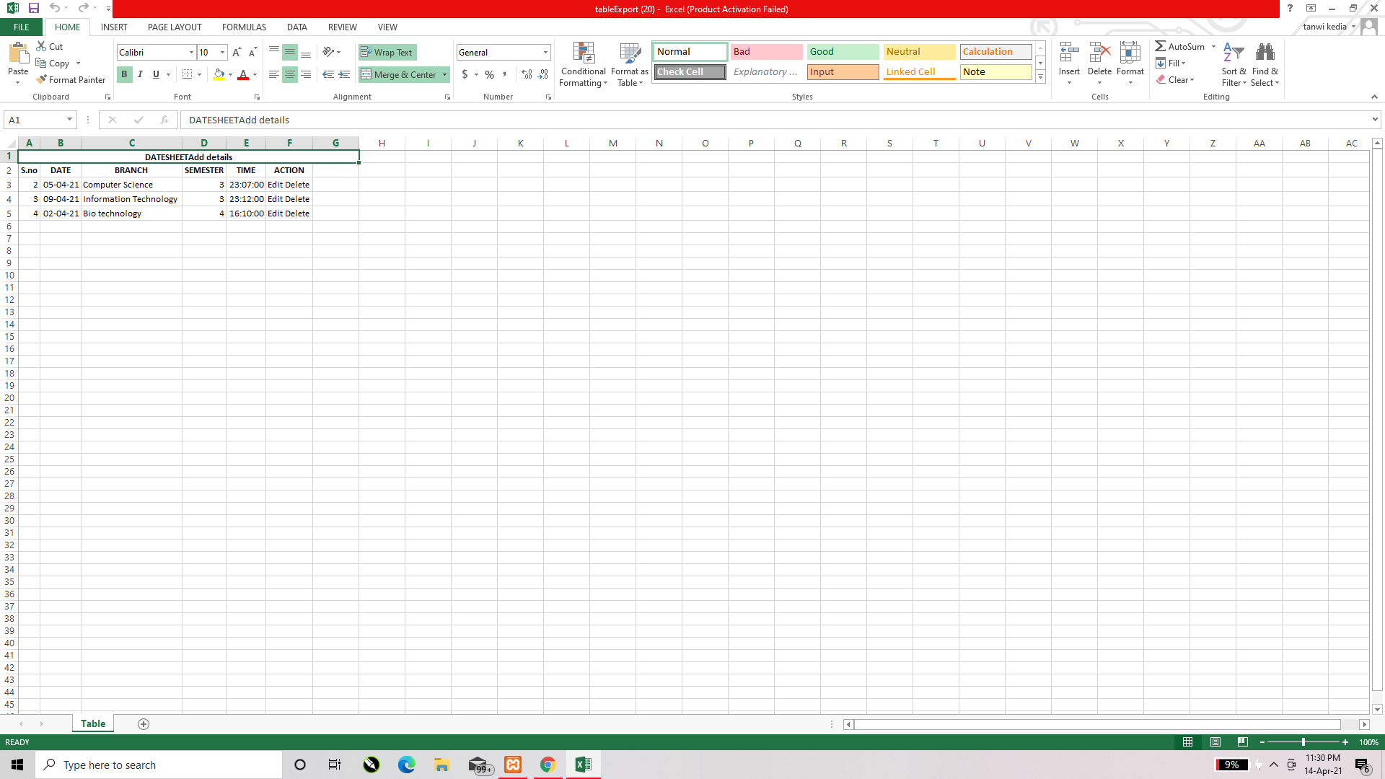1385x779 pixels.
Task: Click the borders icon in Font group
Action: pyautogui.click(x=187, y=74)
